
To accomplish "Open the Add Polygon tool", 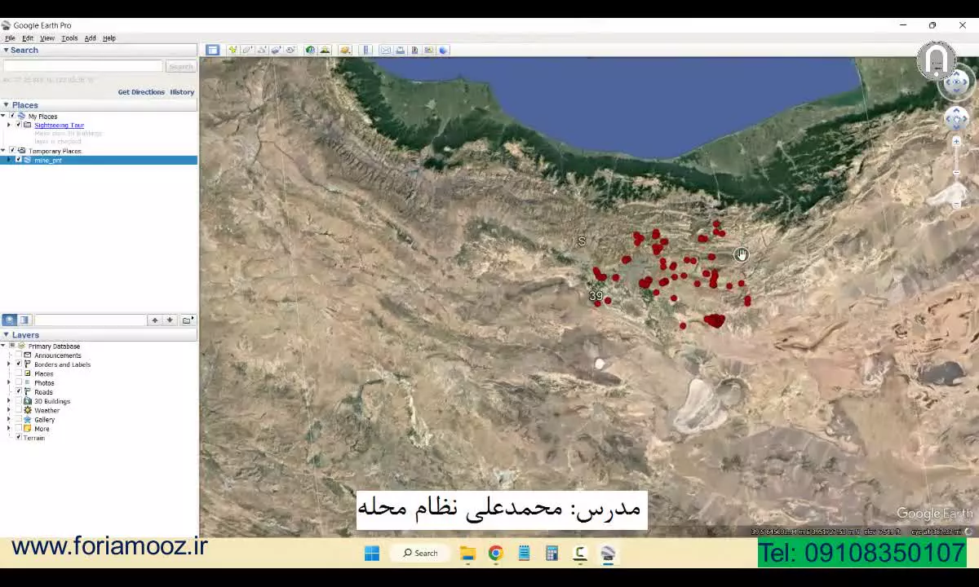I will (247, 50).
